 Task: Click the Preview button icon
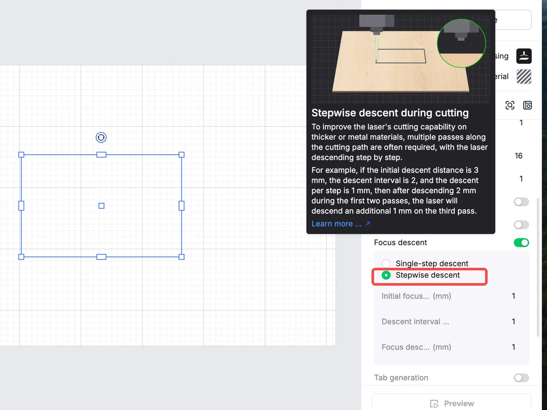(x=434, y=404)
